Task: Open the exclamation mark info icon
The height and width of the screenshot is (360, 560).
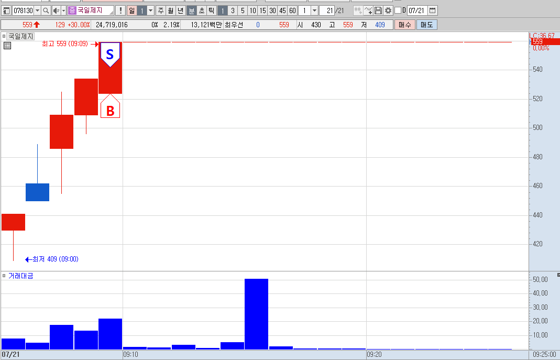Action: [120, 10]
